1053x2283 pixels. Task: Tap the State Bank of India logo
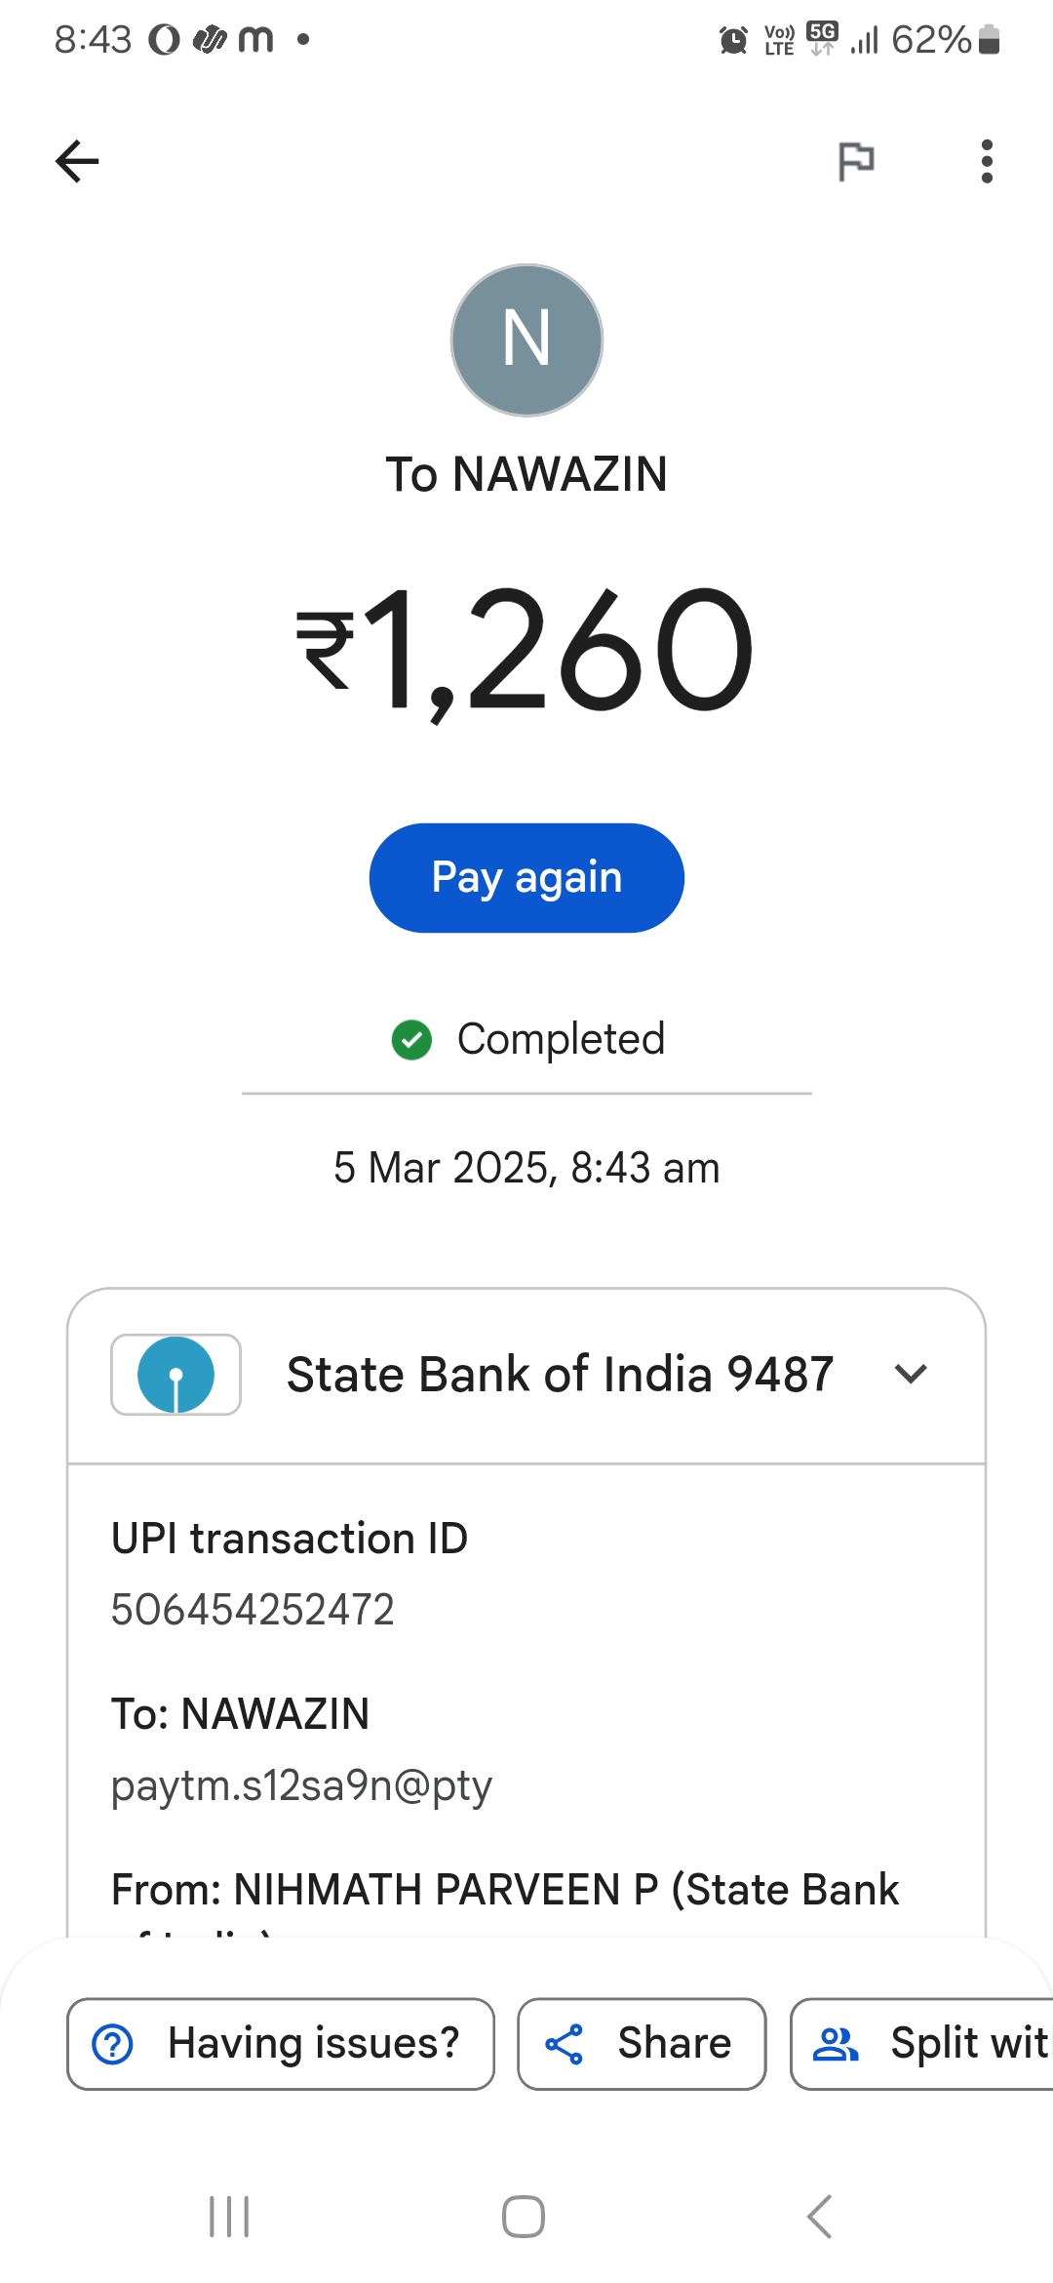click(x=176, y=1375)
